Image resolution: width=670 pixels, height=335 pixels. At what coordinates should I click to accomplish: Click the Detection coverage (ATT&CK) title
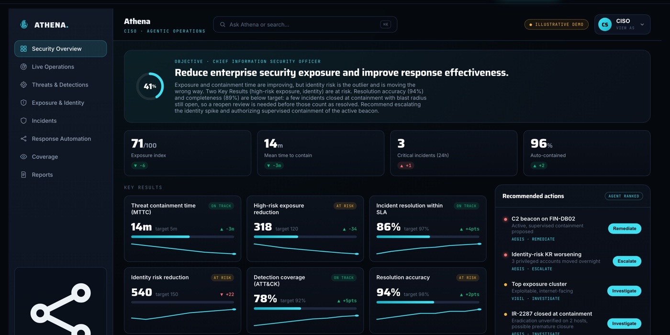click(279, 280)
